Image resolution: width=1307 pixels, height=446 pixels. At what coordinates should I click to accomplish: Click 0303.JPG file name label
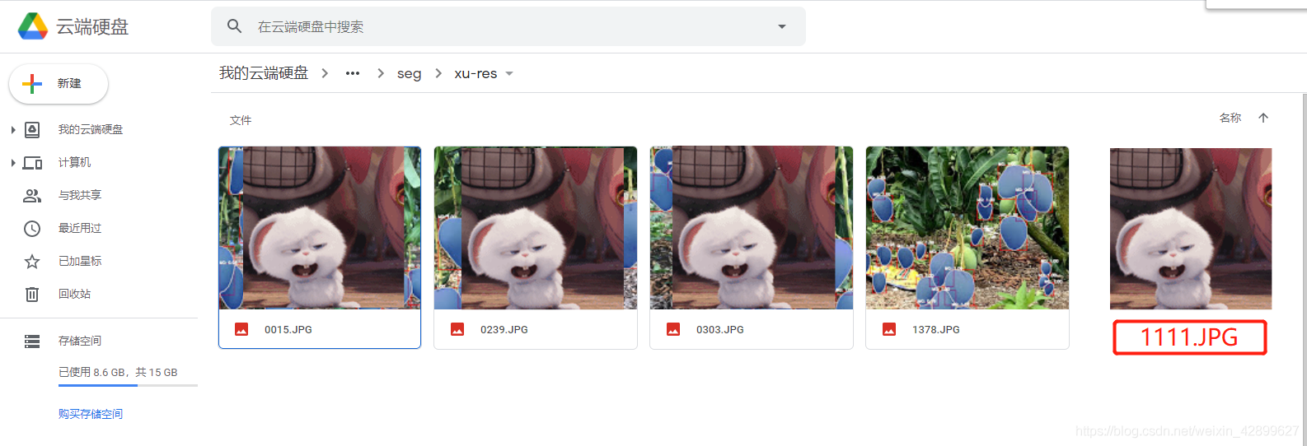pyautogui.click(x=720, y=329)
